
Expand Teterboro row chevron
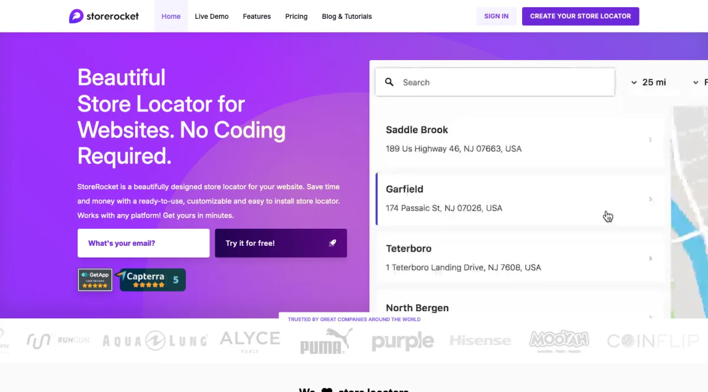650,258
